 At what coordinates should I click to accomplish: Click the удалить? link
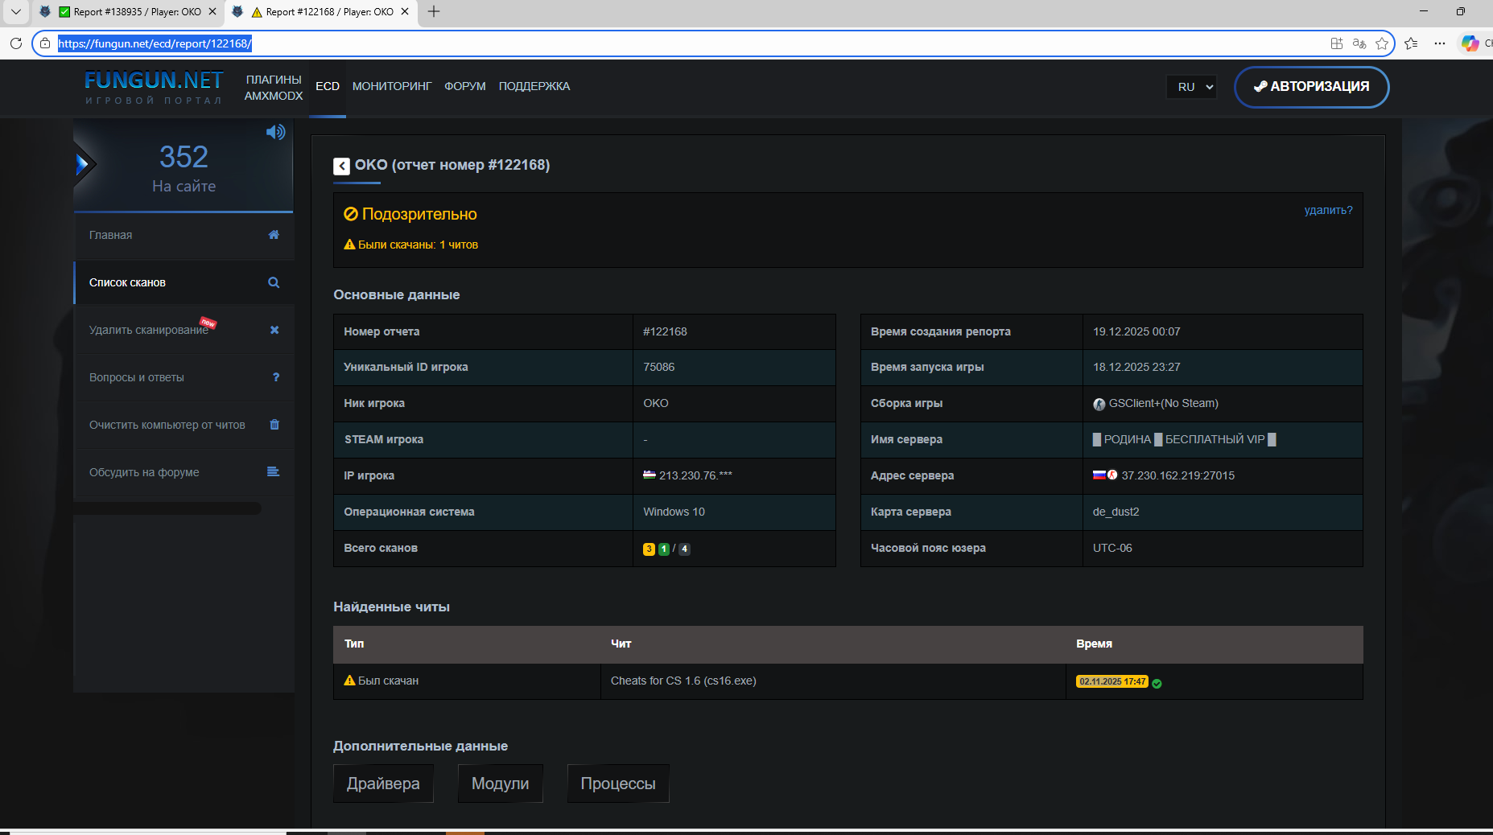(x=1328, y=210)
